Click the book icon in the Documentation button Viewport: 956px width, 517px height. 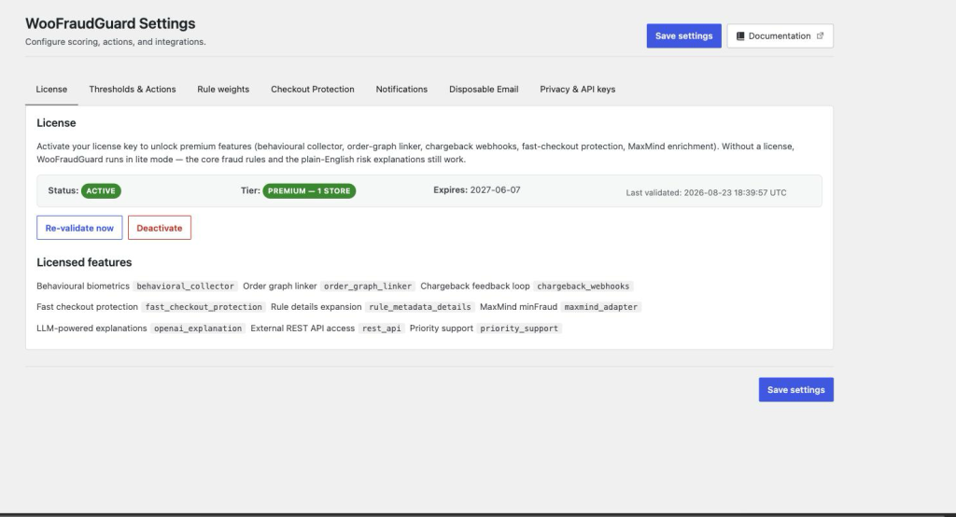[740, 36]
